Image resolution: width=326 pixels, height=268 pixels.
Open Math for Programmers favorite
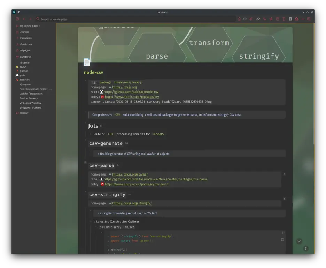[x=31, y=94]
